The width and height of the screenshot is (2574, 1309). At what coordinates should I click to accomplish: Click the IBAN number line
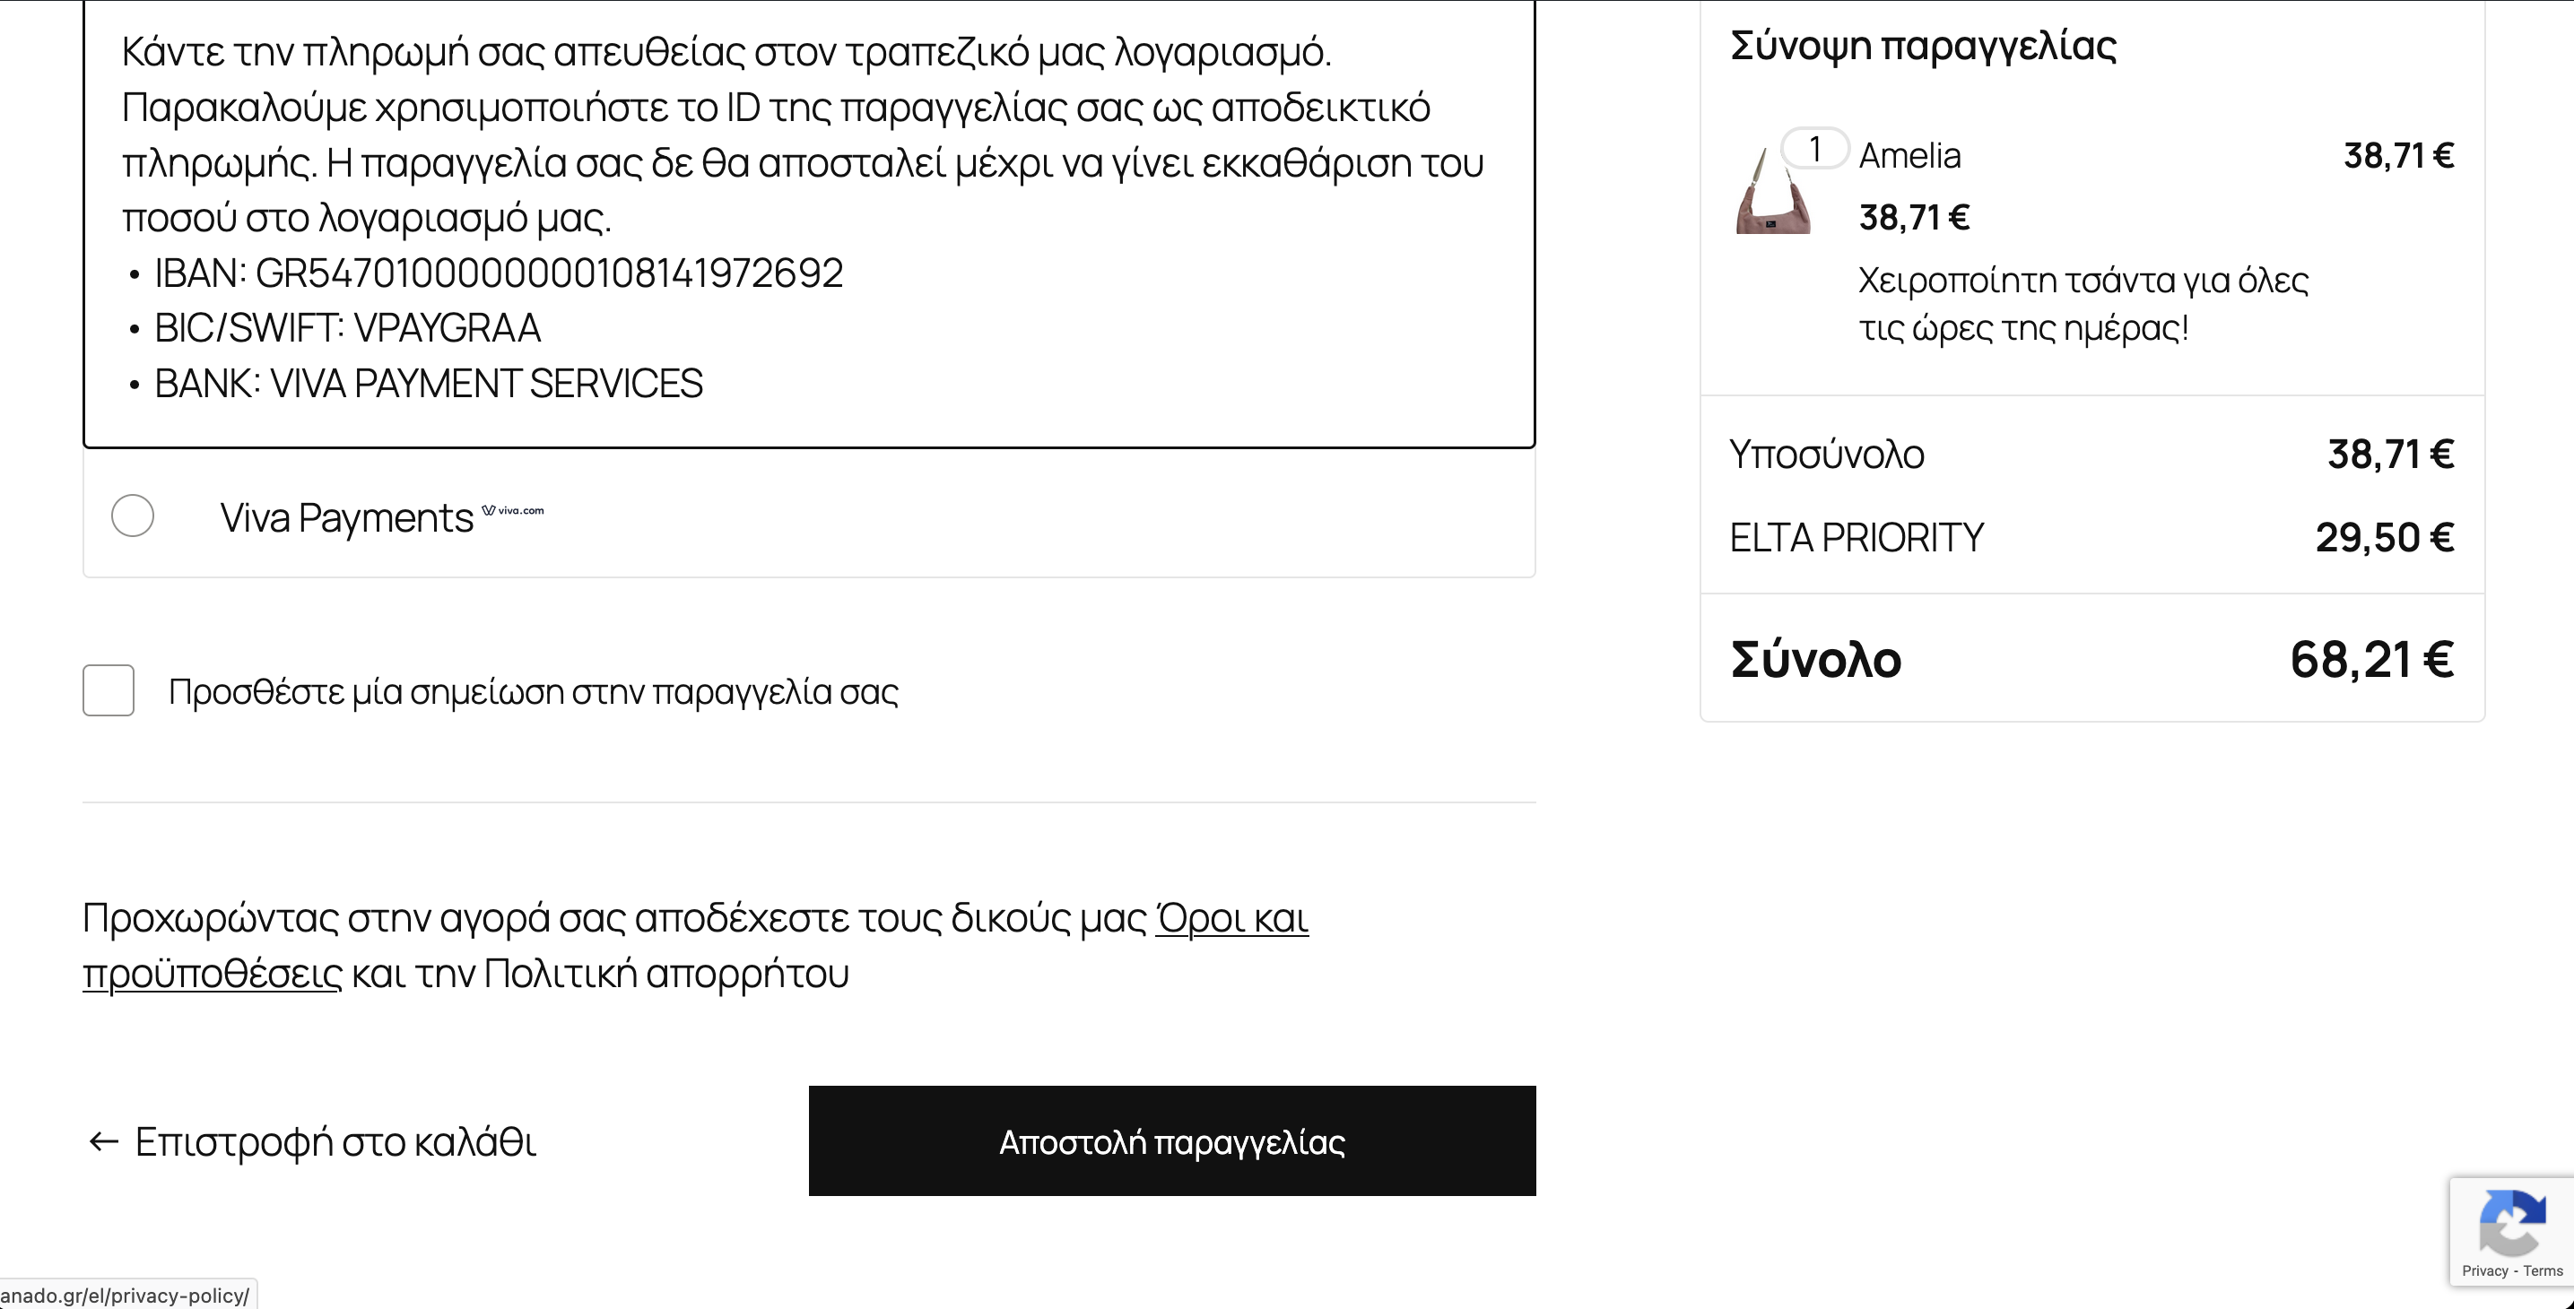pyautogui.click(x=499, y=273)
